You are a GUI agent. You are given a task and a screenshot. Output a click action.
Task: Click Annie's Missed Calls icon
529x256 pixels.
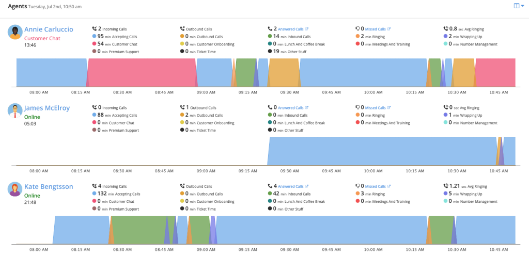pyautogui.click(x=358, y=29)
